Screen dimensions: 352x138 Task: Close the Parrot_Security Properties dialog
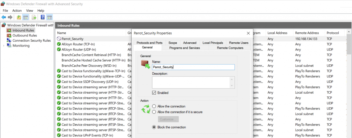click(x=248, y=33)
